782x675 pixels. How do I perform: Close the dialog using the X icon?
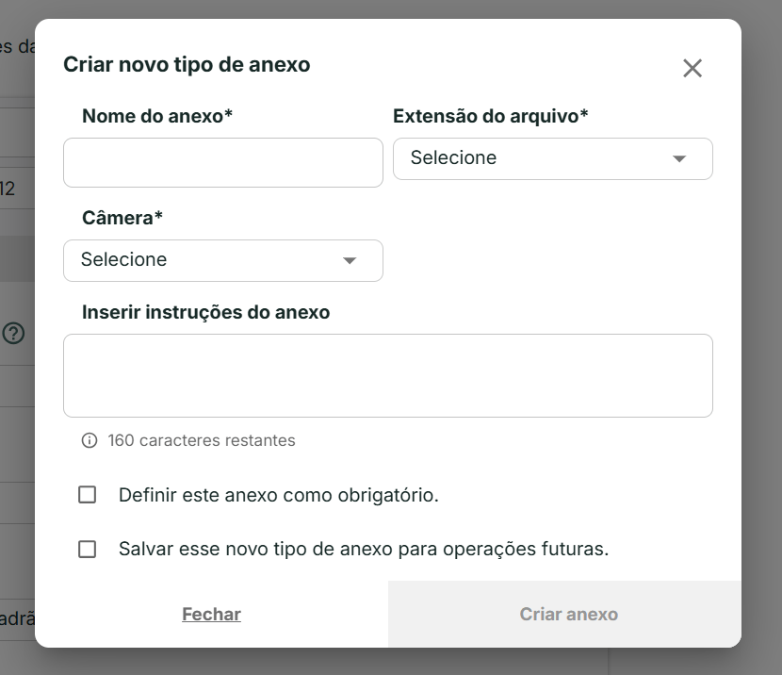[692, 68]
